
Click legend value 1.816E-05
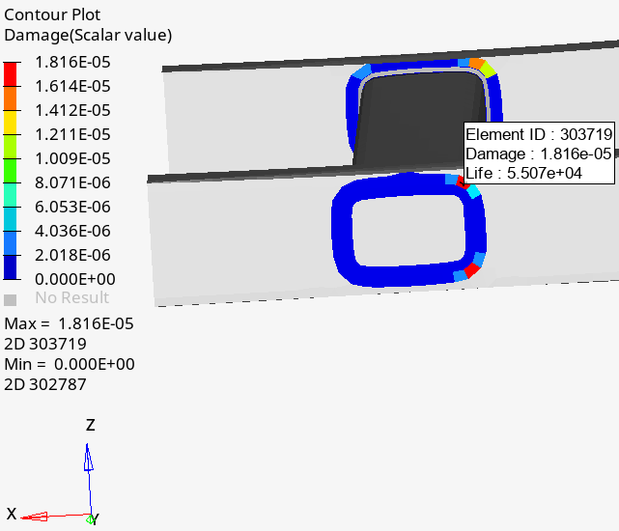pos(72,63)
